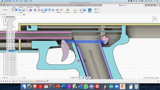
Task: Expand Named Views in browser
Action: click(x=4, y=21)
